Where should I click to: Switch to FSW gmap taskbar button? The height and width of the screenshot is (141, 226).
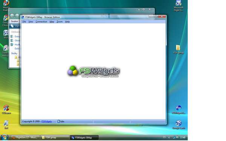point(55,138)
